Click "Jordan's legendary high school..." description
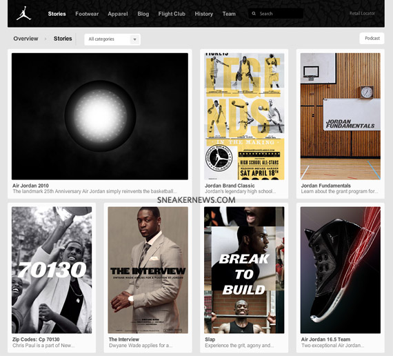 240,191
